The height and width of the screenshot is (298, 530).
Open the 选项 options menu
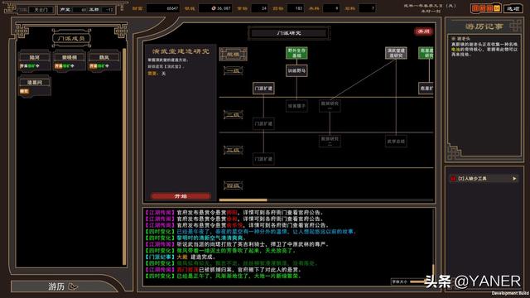point(513,8)
